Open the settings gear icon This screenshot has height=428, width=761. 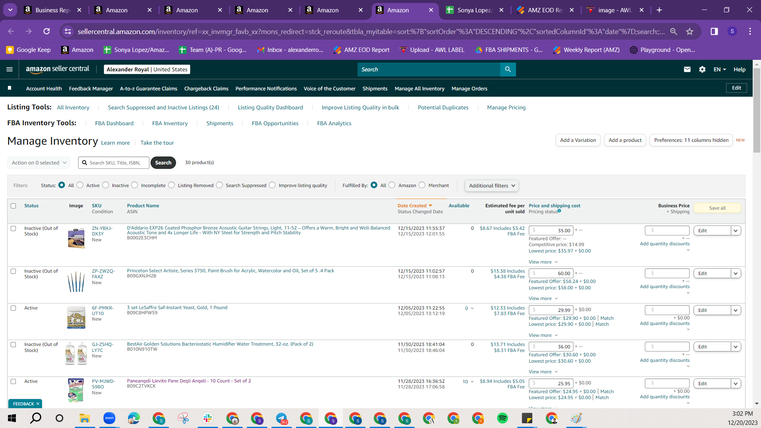[x=702, y=69]
